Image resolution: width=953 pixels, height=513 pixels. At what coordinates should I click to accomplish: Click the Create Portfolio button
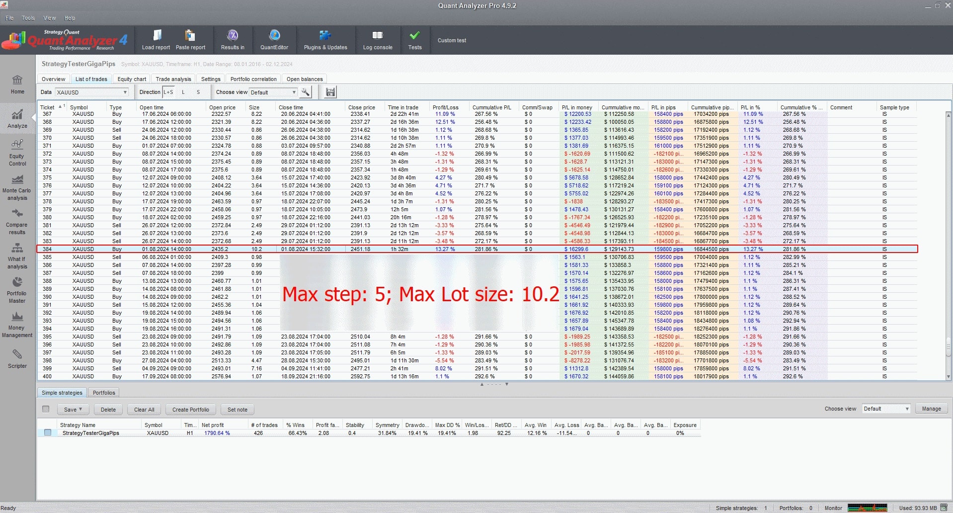[x=191, y=410]
